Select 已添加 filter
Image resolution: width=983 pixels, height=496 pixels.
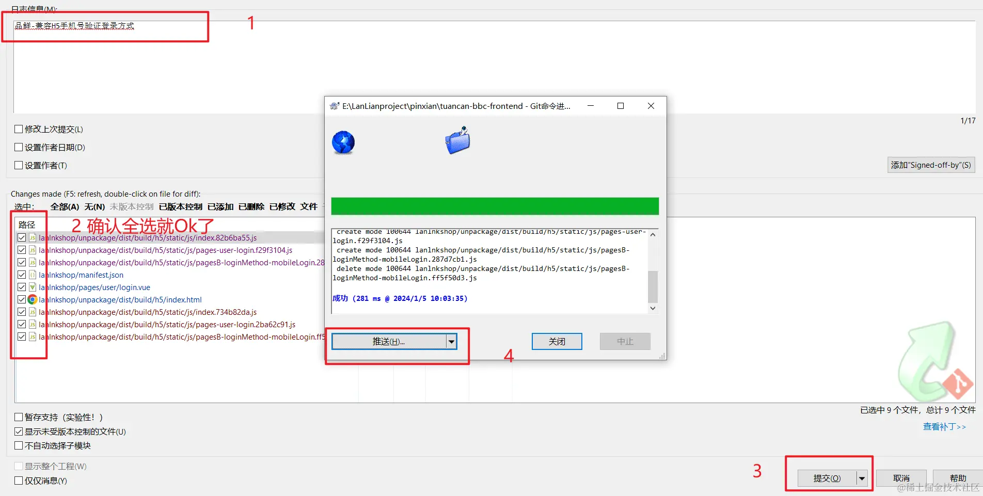[x=220, y=207]
